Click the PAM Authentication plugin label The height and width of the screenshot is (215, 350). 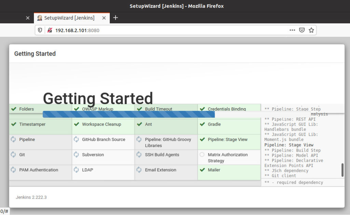tap(39, 170)
